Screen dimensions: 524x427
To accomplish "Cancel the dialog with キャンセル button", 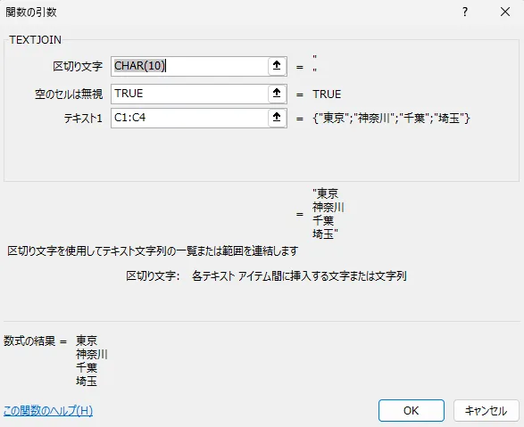I will (x=486, y=410).
